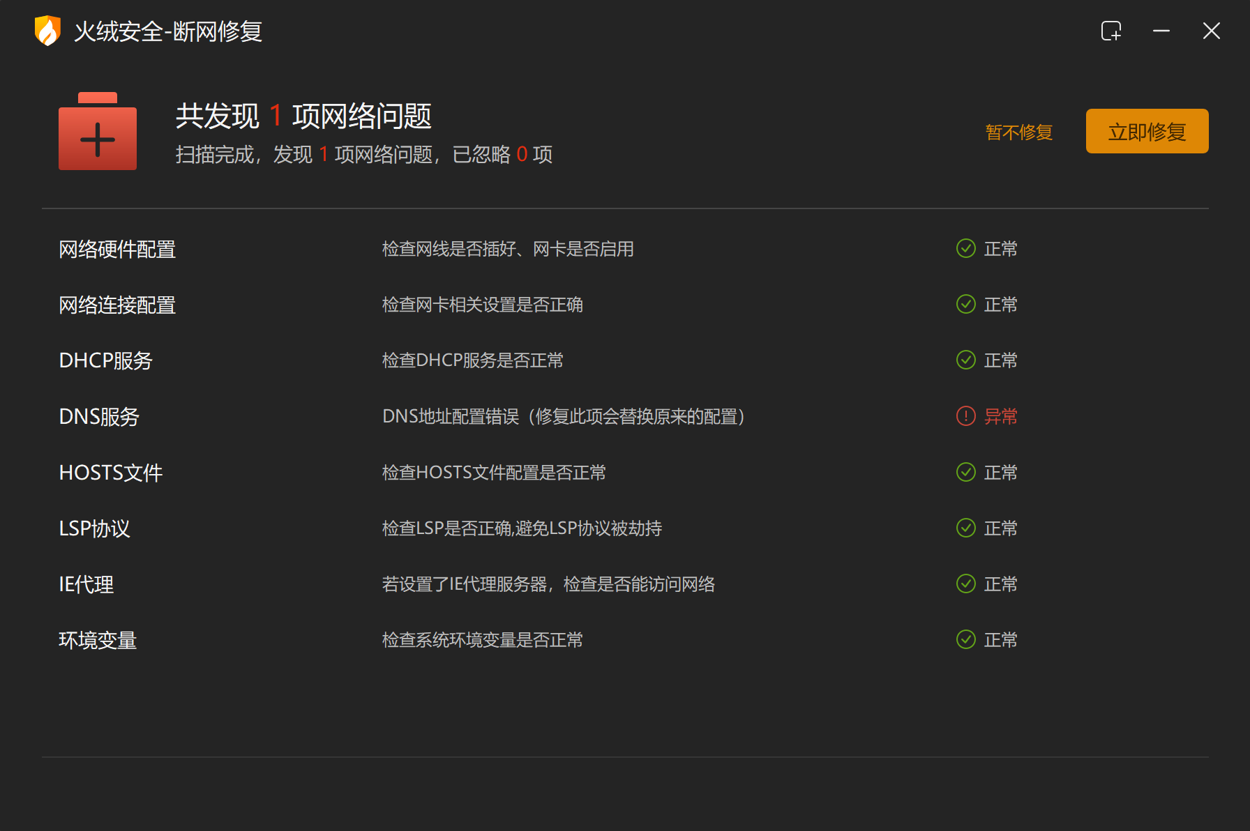
Task: Click the red 异常 status text
Action: (1000, 416)
